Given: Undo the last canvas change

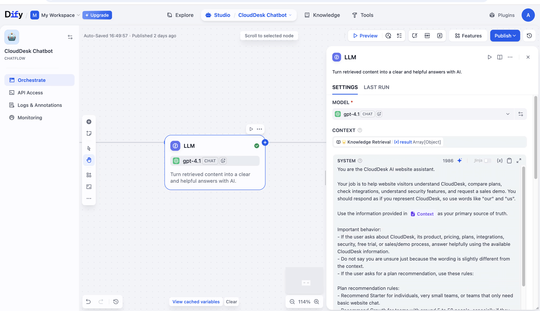Looking at the screenshot, I should point(88,302).
